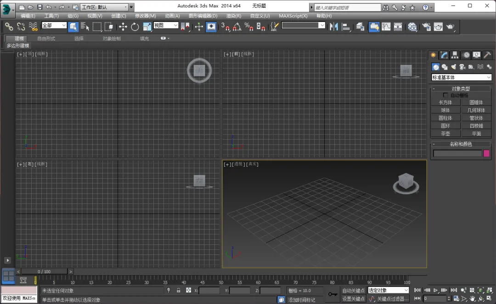Image resolution: width=496 pixels, height=304 pixels.
Task: Collapse the 对象类型 rollout
Action: click(461, 89)
